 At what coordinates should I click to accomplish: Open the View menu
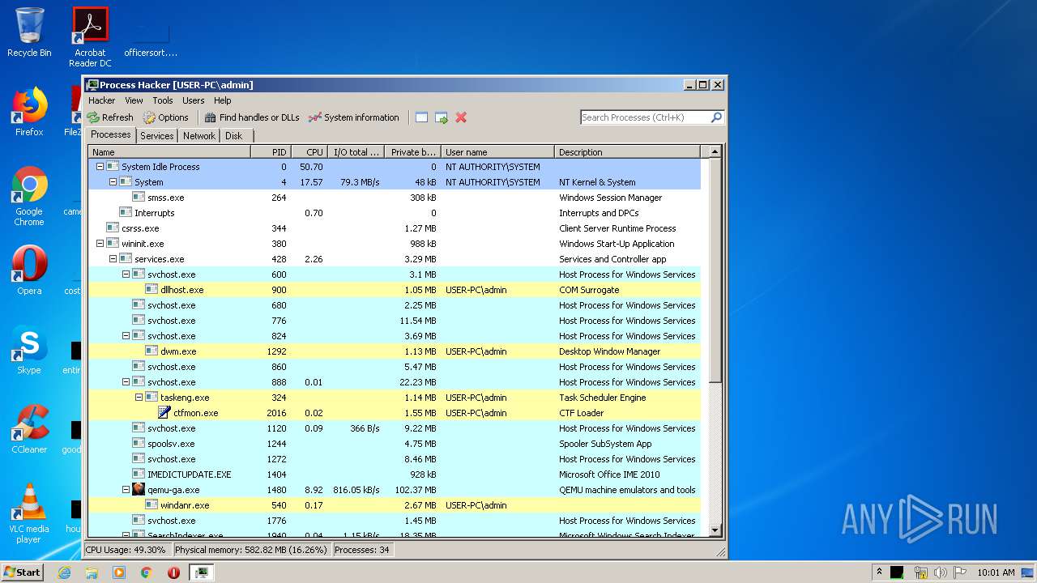[x=134, y=100]
